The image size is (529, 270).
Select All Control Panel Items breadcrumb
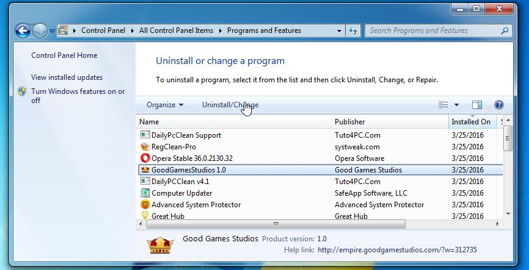coord(176,30)
